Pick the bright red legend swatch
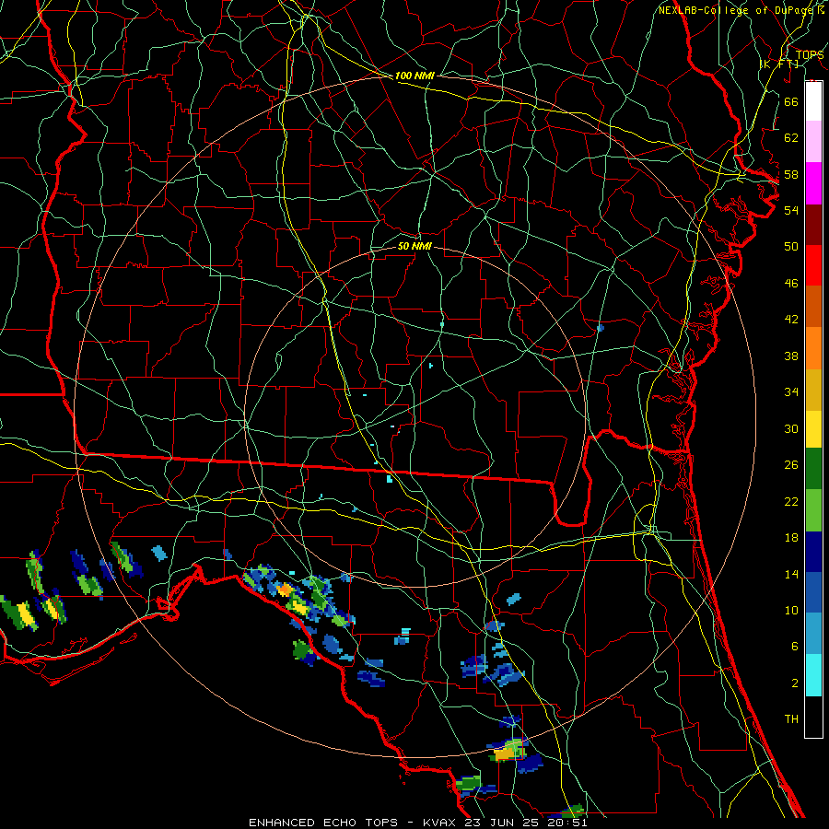Image resolution: width=829 pixels, height=829 pixels. 813,265
